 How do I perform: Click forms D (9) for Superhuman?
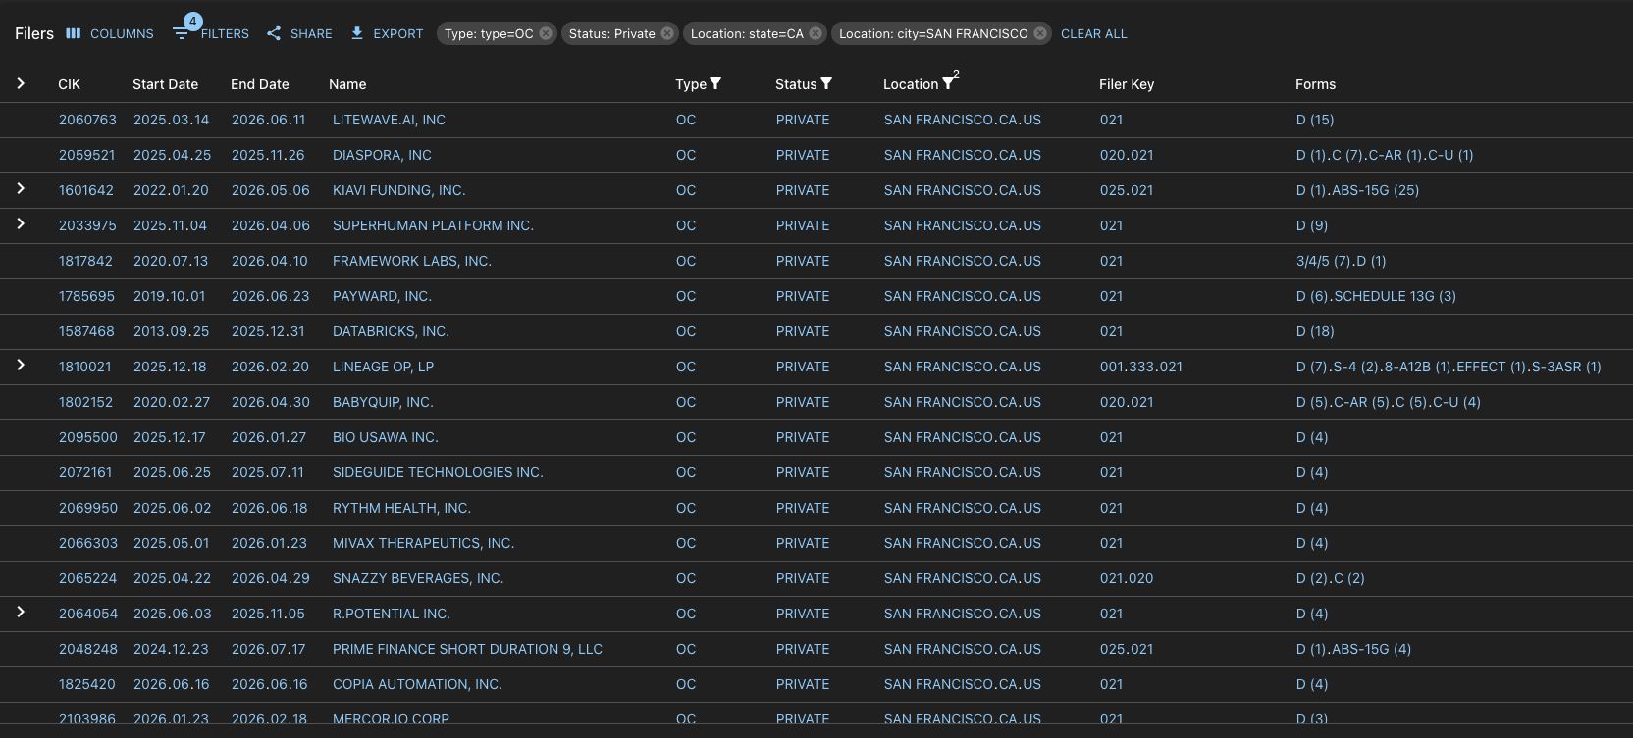1312,225
